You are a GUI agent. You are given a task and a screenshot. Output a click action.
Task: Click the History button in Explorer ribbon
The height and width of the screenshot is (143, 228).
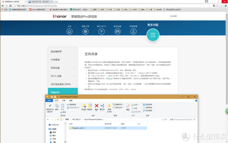136,112
